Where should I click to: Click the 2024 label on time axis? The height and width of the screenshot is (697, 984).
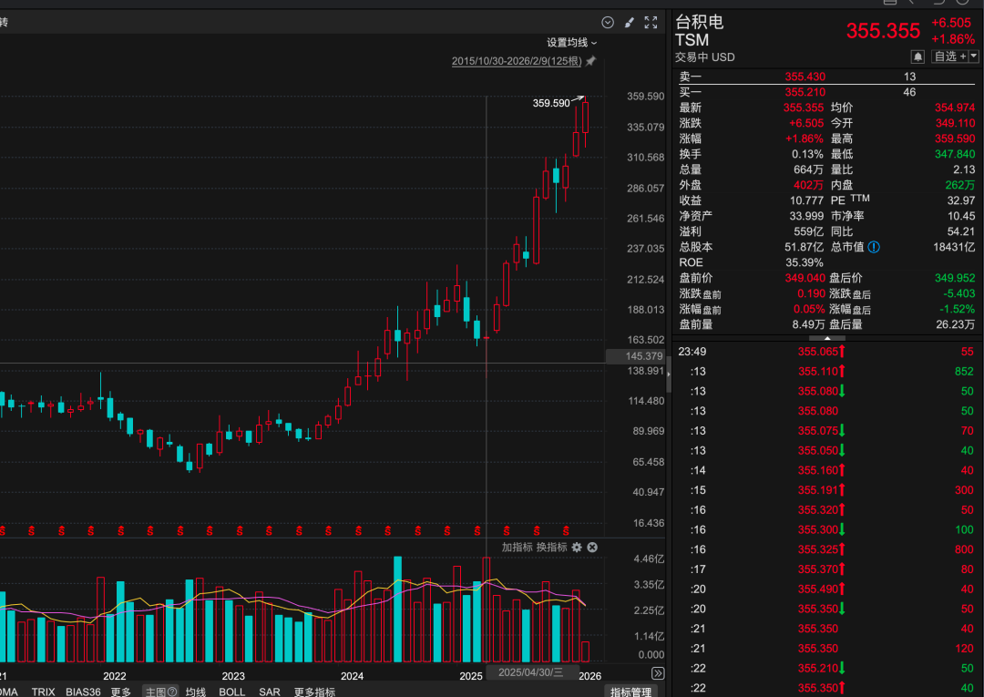point(352,676)
